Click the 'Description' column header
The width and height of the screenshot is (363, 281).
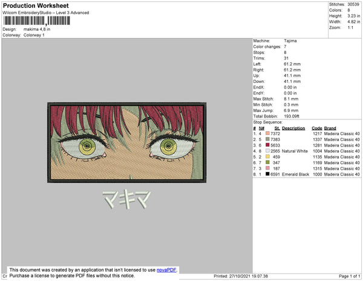(x=293, y=128)
